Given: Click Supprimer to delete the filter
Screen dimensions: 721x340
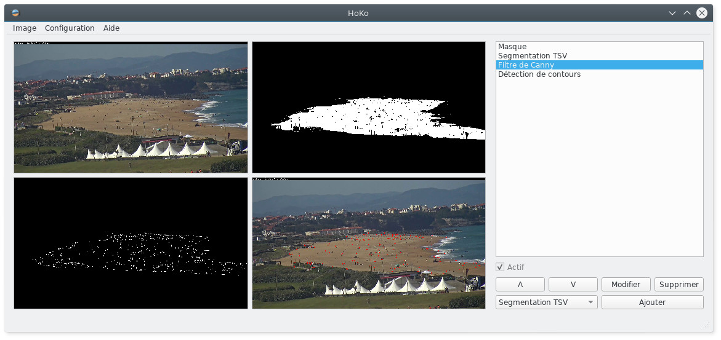Looking at the screenshot, I should coord(679,285).
